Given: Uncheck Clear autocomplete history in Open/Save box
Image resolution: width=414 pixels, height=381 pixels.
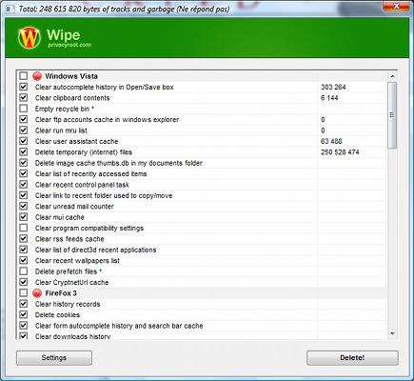Looking at the screenshot, I should (24, 87).
